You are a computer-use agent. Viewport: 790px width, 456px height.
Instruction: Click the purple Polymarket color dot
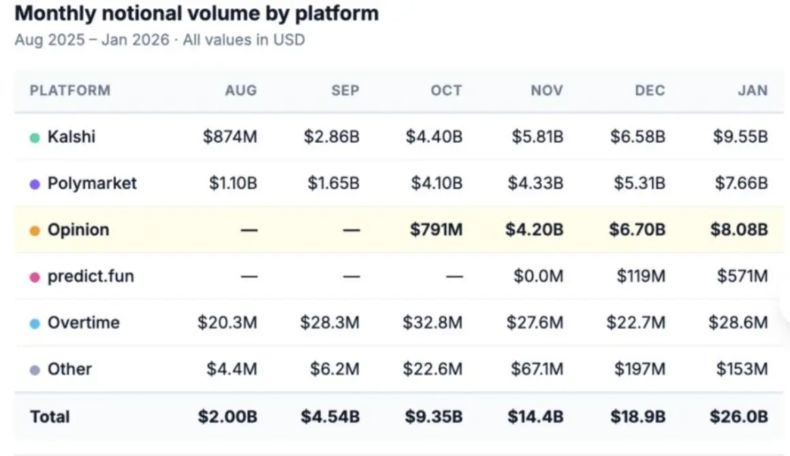[35, 184]
